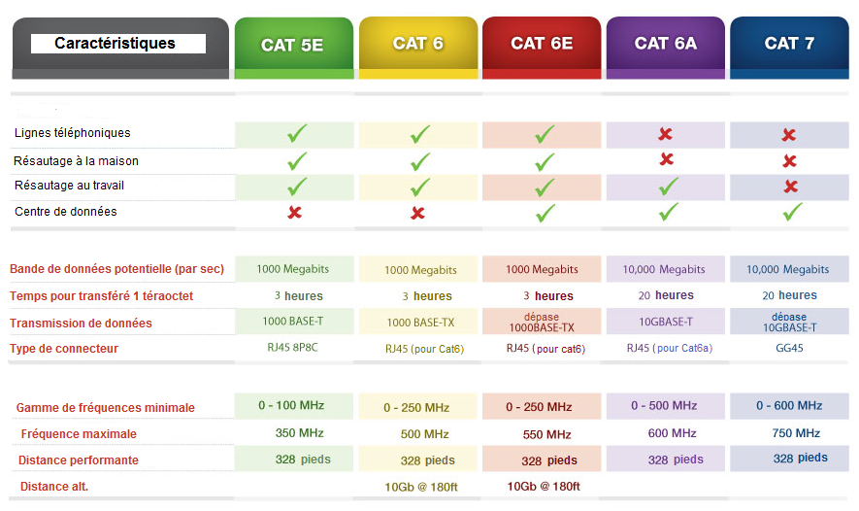Click the Fréquence maximale row label
Image resolution: width=859 pixels, height=511 pixels.
click(x=79, y=434)
